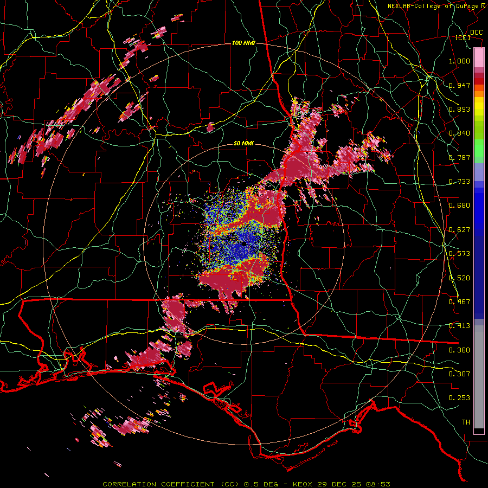This screenshot has width=488, height=488.
Task: Click the 100 NMI range ring label
Action: (x=243, y=43)
